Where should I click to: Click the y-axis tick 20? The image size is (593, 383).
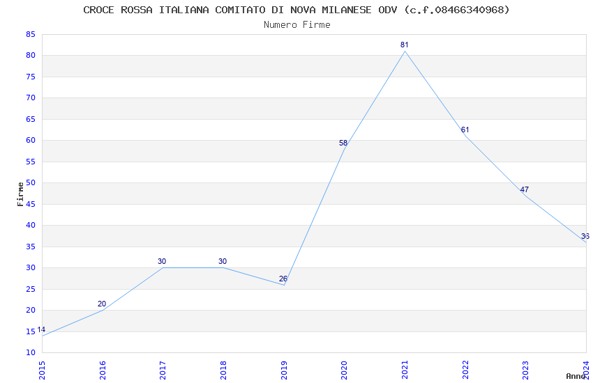coord(31,310)
